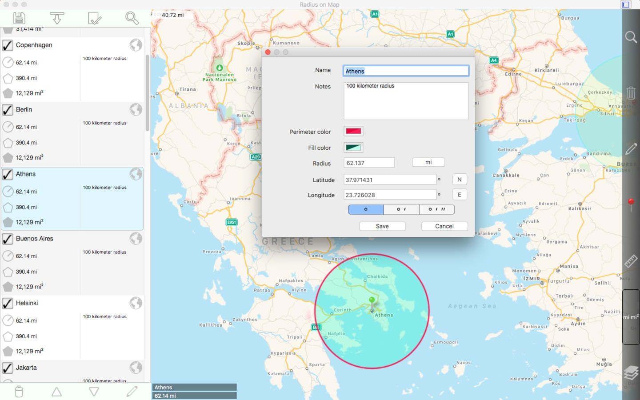Open the map layers icon in right toolbar
This screenshot has height=400, width=640.
(x=631, y=372)
